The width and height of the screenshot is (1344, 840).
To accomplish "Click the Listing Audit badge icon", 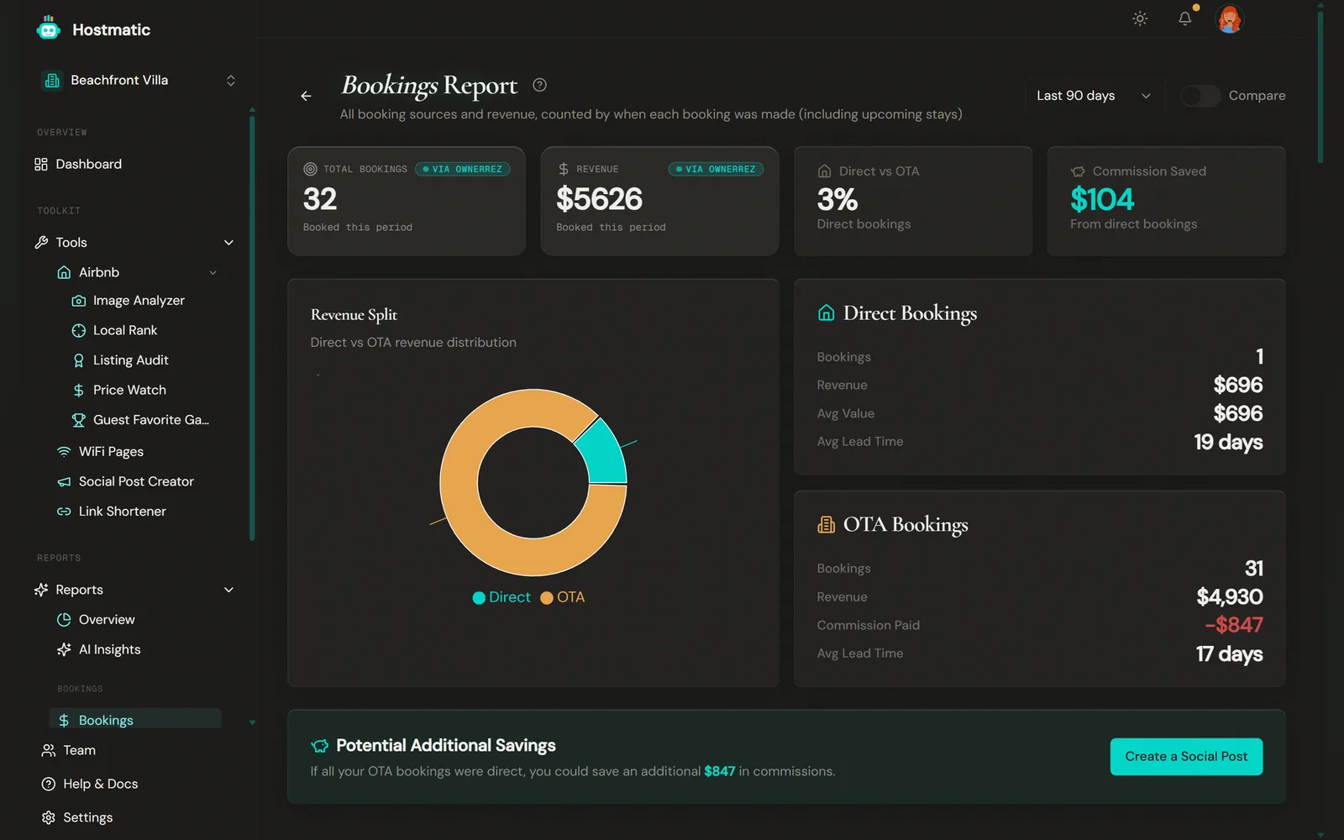I will pyautogui.click(x=79, y=360).
